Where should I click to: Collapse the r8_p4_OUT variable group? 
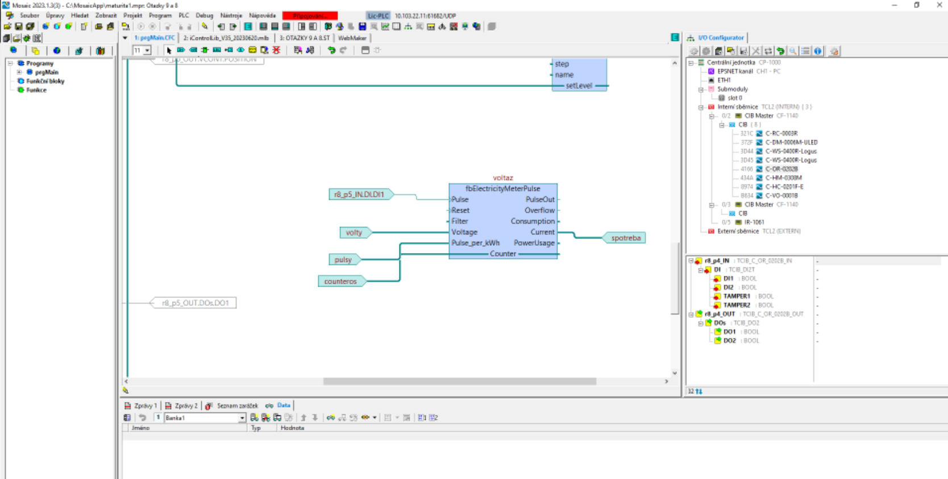click(691, 314)
